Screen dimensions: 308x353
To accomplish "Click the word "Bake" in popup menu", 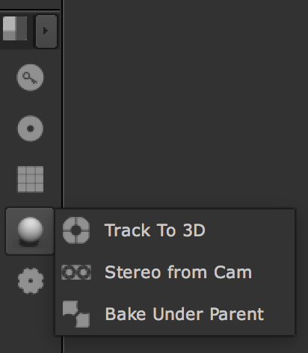I will [126, 314].
